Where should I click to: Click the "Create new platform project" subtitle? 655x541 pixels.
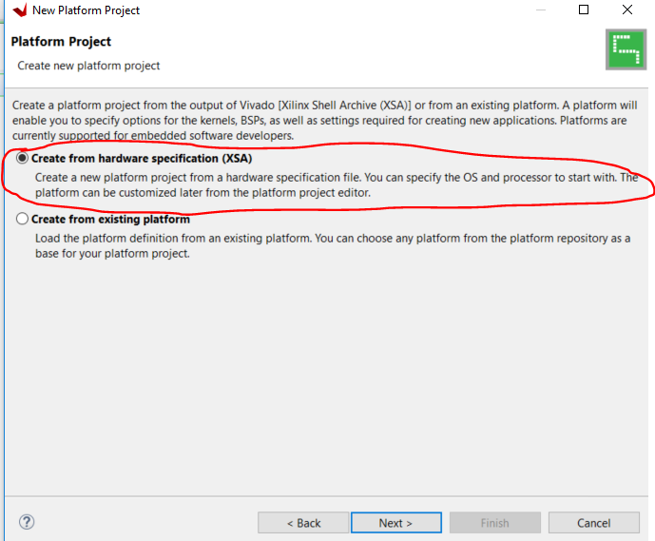coord(88,66)
